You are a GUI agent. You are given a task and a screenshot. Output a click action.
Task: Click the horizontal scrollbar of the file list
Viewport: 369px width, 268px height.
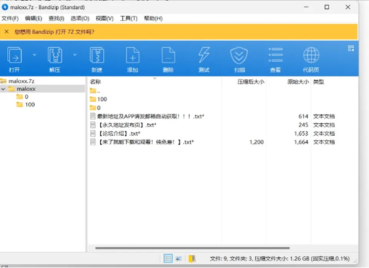(193, 248)
